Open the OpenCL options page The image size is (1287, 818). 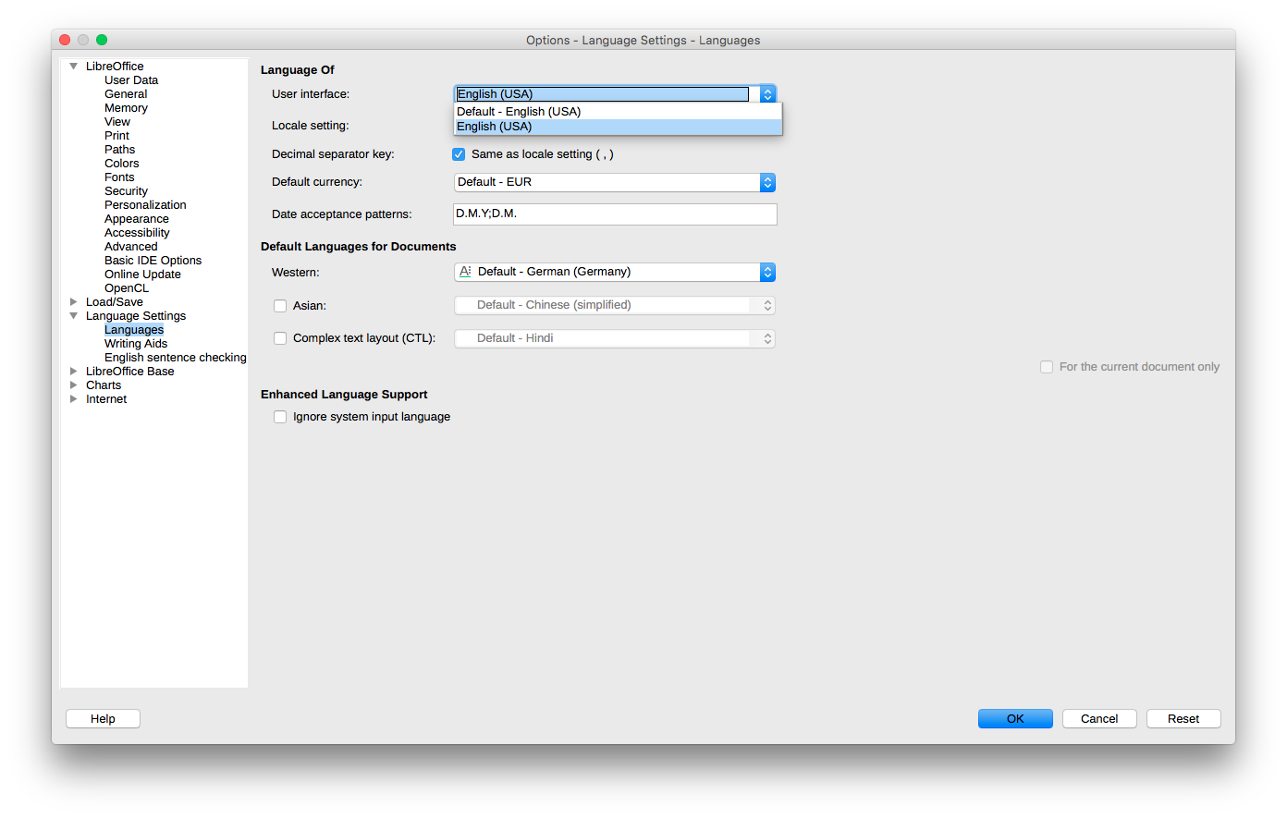[127, 288]
